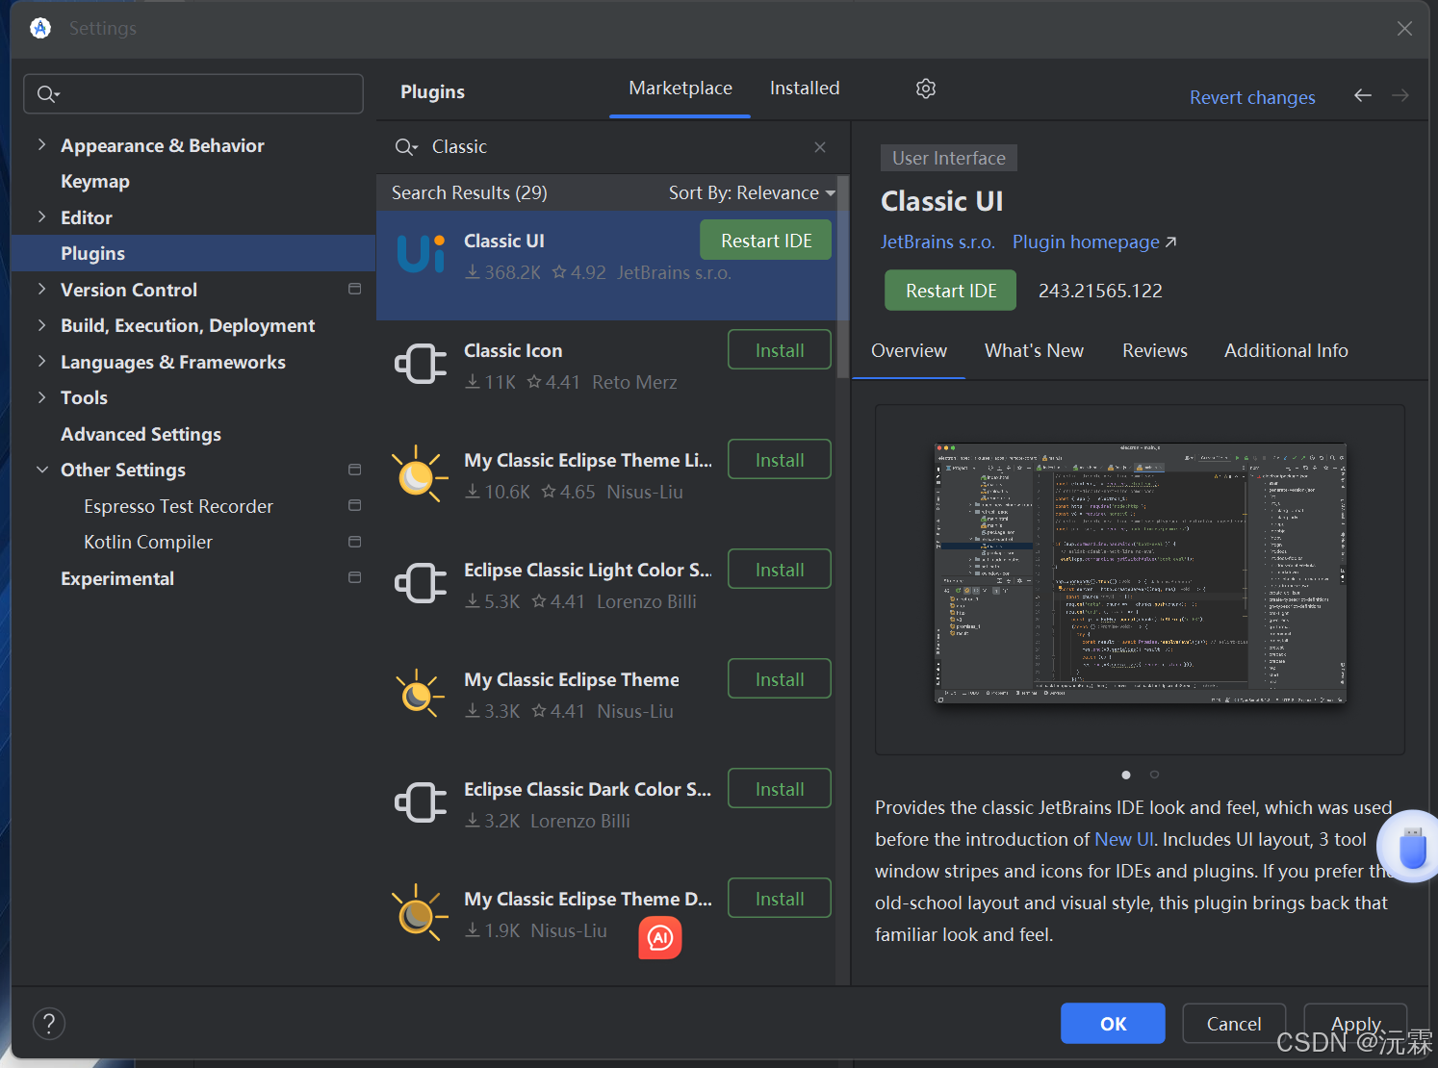This screenshot has width=1438, height=1068.
Task: Install the My Classic Eclipse Theme plugin
Action: click(x=780, y=679)
